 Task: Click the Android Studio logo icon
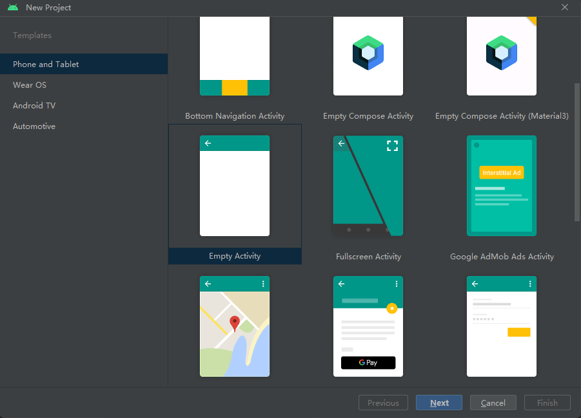(13, 7)
